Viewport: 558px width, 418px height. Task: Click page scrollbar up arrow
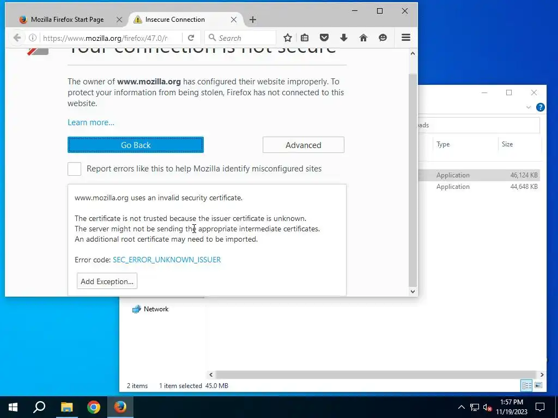tap(413, 53)
